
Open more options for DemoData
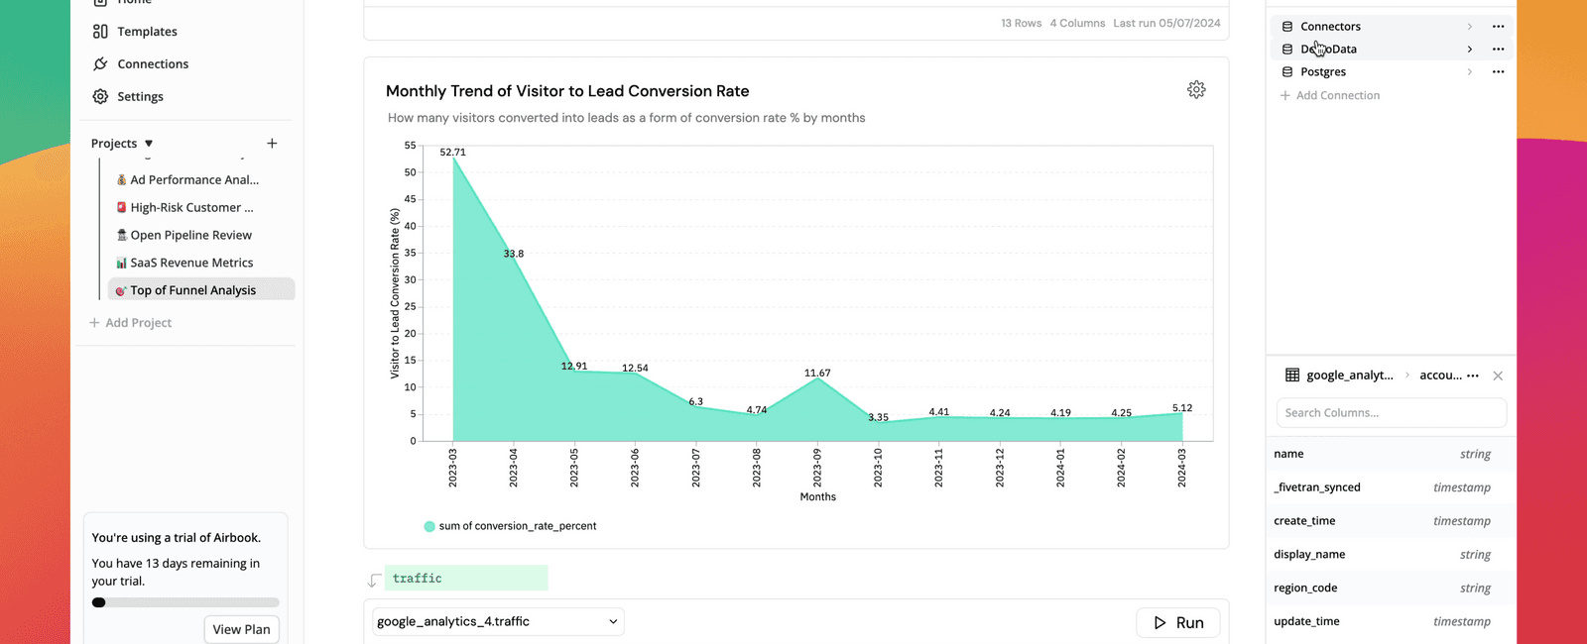coord(1498,50)
